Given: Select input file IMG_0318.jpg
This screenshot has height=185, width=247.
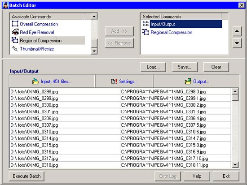Looking at the screenshot, I should tap(65, 165).
